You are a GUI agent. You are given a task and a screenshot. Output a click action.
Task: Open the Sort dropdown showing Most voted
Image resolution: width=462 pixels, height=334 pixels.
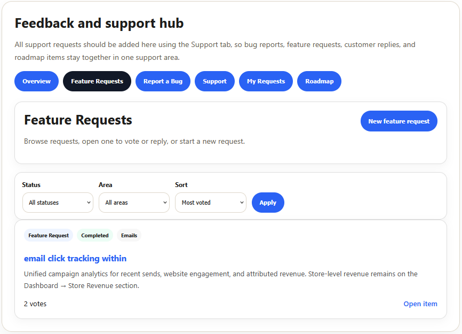211,203
